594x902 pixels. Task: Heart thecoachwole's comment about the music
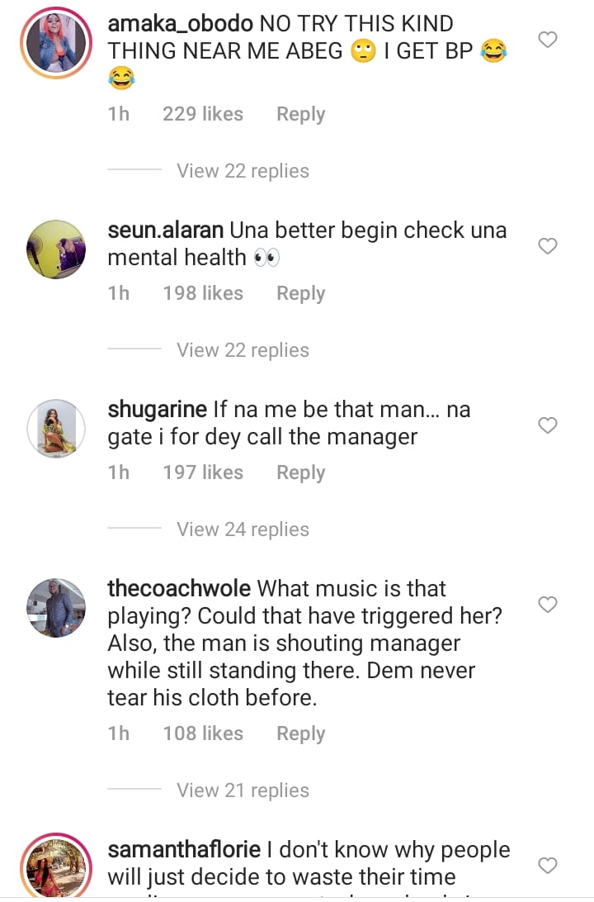548,605
